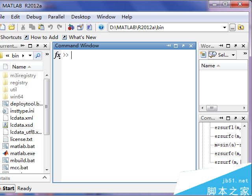Copy using the toolbar copy icon
Image resolution: width=252 pixels, height=196 pixels.
tap(32, 27)
